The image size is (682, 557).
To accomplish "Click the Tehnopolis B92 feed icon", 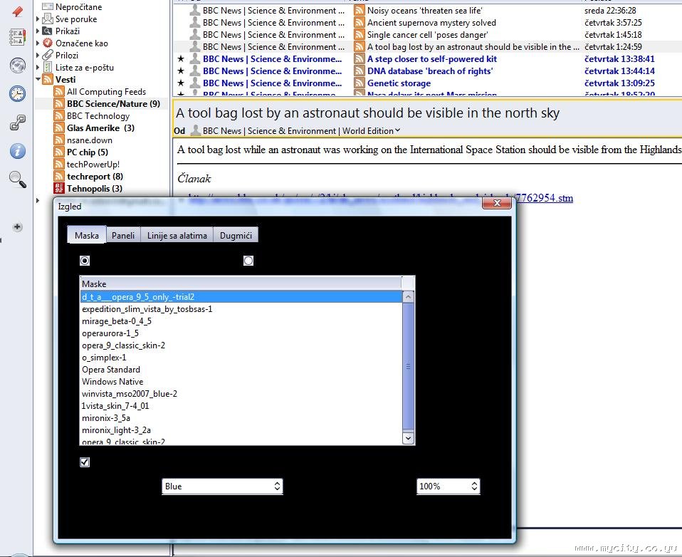I will coord(58,189).
